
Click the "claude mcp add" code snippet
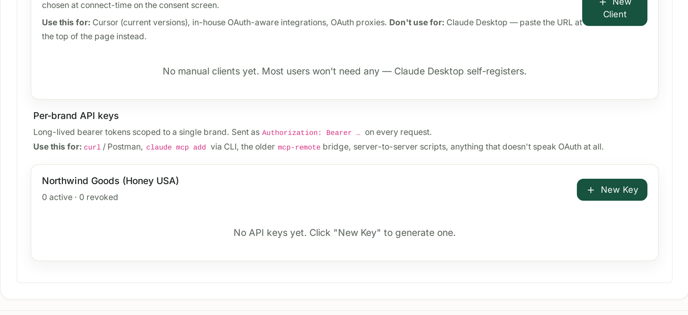(176, 148)
